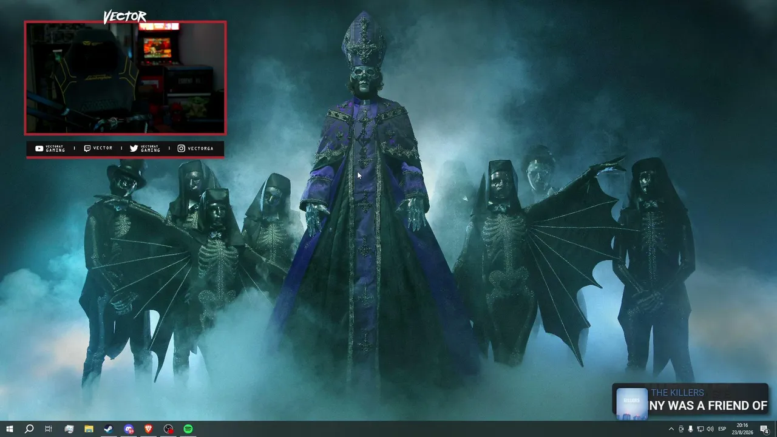
Task: Show hidden system tray icons
Action: pyautogui.click(x=671, y=429)
